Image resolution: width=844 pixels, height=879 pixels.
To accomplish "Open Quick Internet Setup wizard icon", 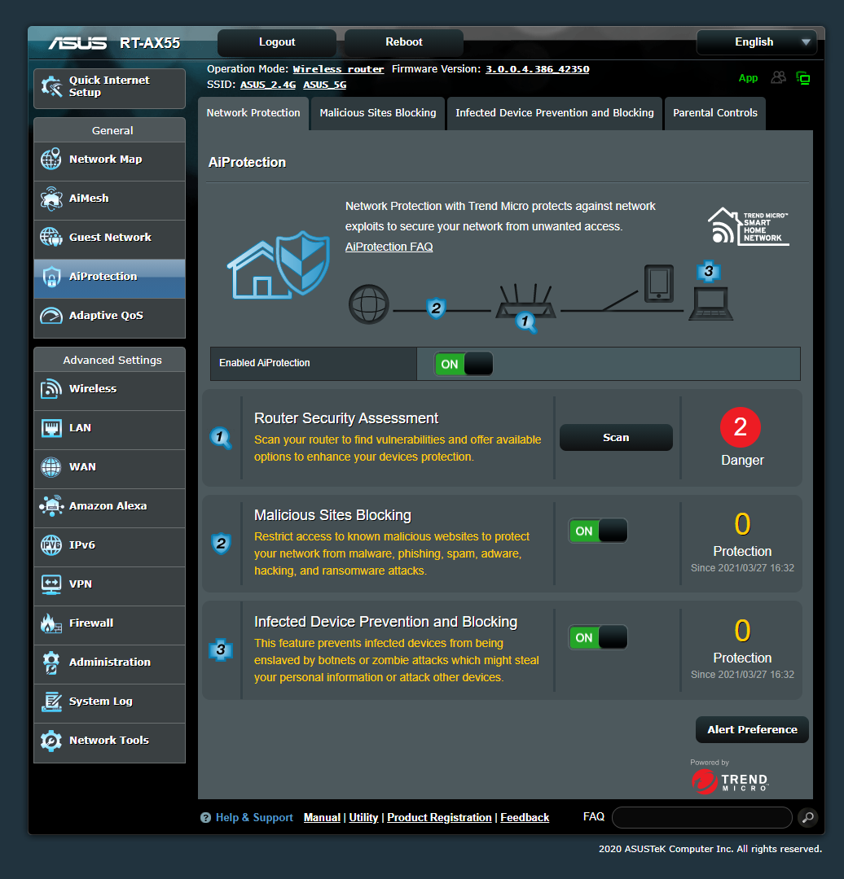I will [51, 87].
